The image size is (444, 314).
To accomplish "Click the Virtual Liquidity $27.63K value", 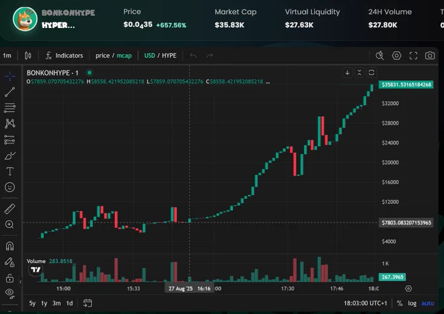I will coord(299,25).
